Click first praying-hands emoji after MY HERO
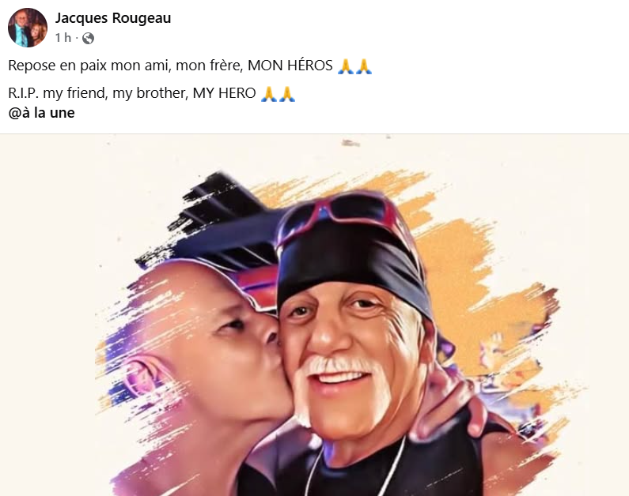 pyautogui.click(x=269, y=94)
